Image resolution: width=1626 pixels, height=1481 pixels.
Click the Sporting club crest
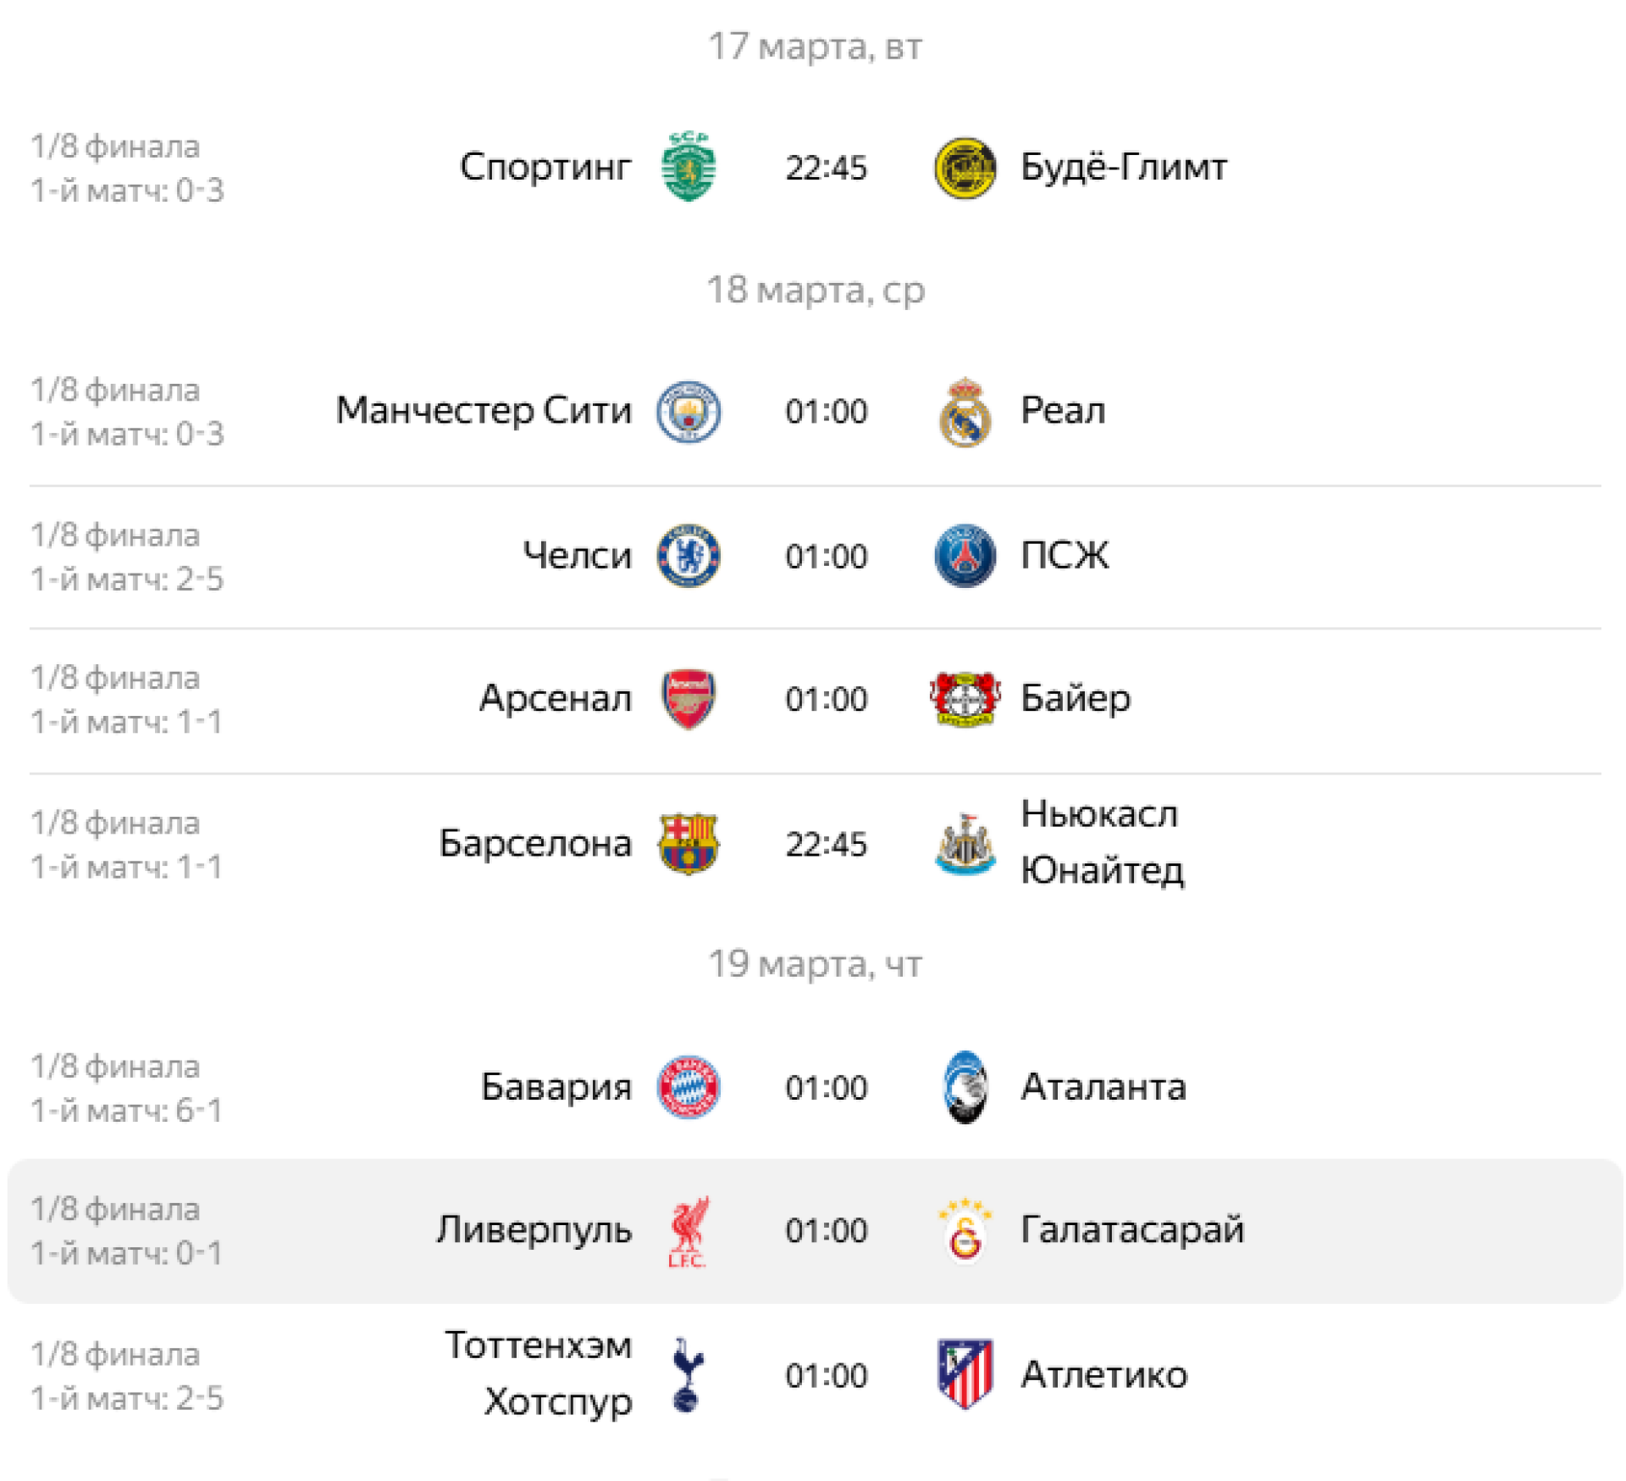click(688, 167)
